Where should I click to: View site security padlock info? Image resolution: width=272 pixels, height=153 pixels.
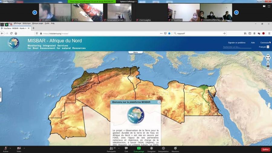[41, 33]
